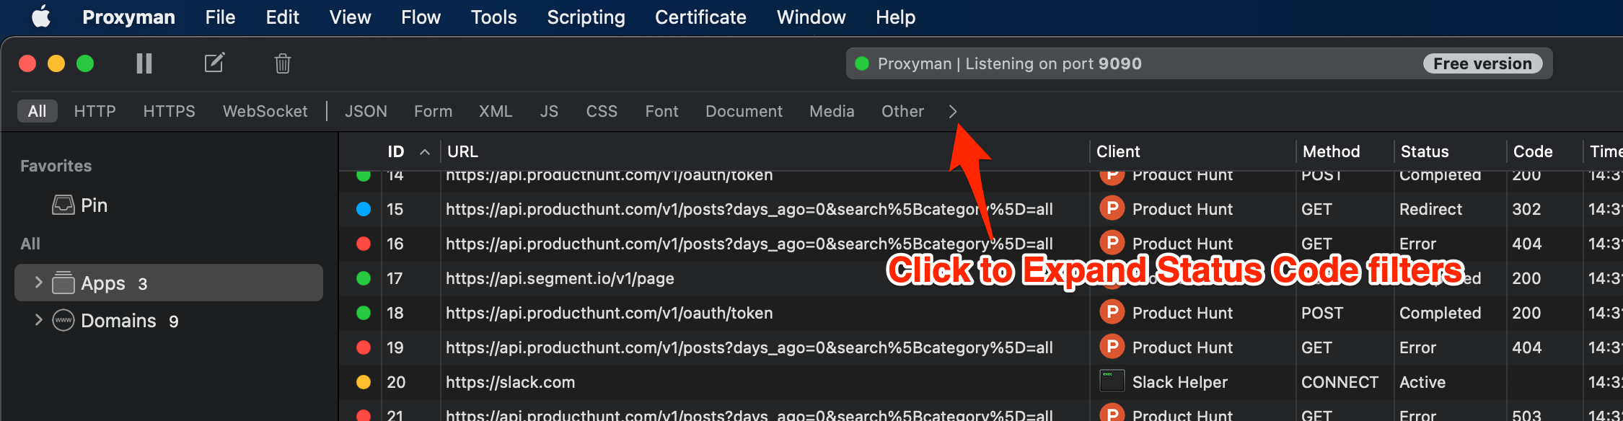Viewport: 1623px width, 421px height.
Task: Open the Tools menu
Action: click(x=493, y=17)
